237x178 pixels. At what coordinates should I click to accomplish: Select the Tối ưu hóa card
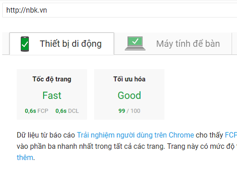129,95
